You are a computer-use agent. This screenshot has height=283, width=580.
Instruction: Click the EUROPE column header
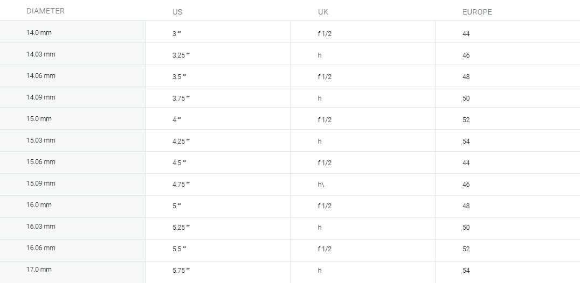[477, 12]
